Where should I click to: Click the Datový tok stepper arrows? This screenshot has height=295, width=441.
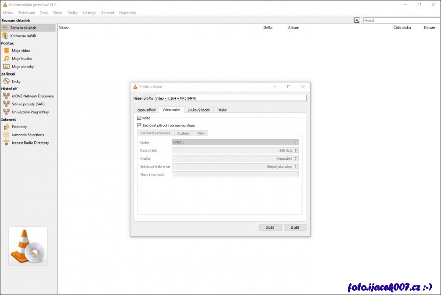point(296,151)
